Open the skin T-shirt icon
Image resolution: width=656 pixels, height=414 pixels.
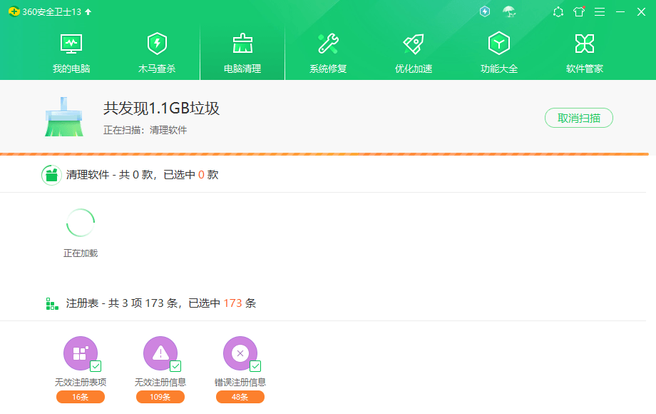click(579, 11)
